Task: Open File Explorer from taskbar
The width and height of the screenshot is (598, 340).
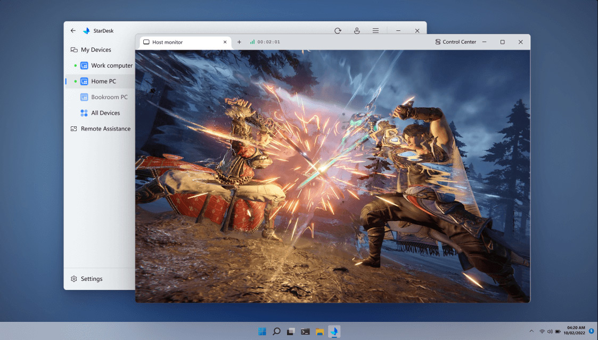Action: pyautogui.click(x=320, y=331)
